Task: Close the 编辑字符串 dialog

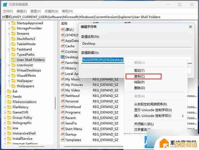Action: pos(190,27)
